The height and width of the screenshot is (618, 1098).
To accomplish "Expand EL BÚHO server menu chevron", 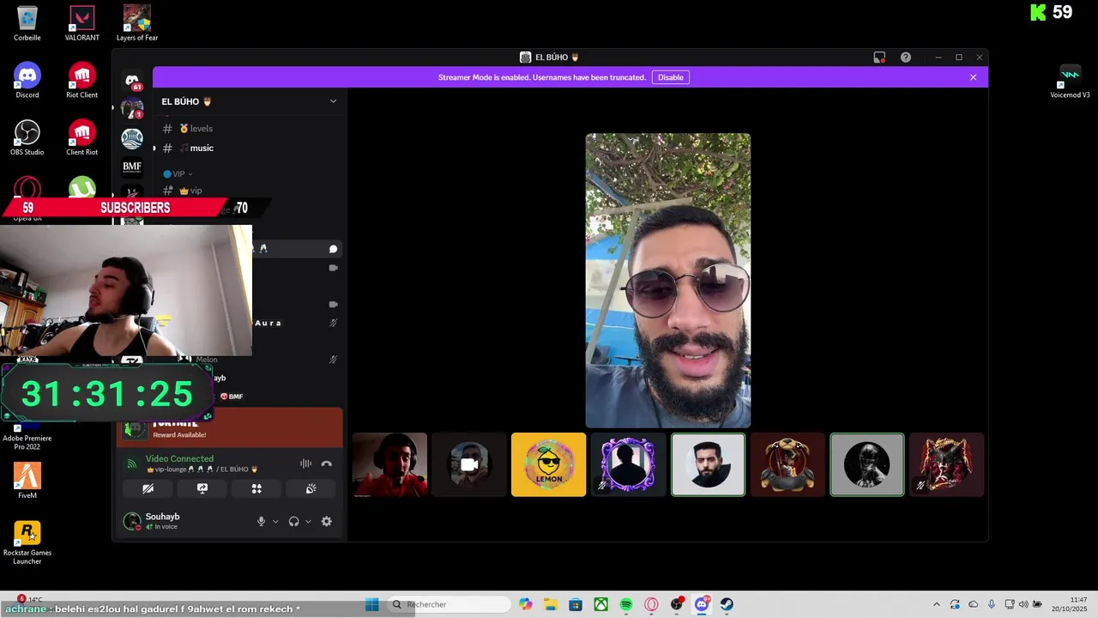I will point(333,101).
